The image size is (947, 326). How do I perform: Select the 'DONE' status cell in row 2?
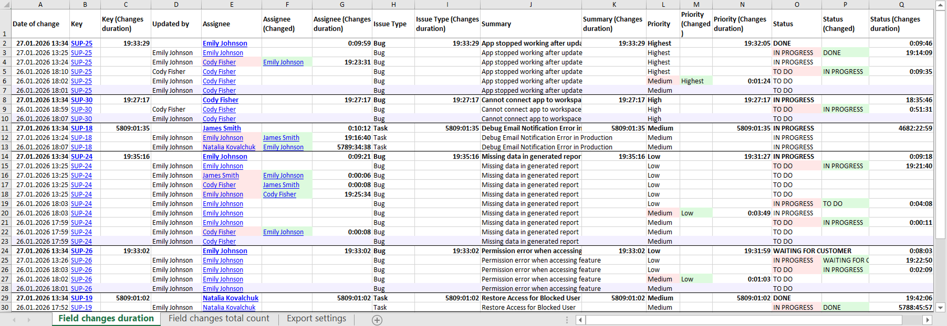coord(797,44)
